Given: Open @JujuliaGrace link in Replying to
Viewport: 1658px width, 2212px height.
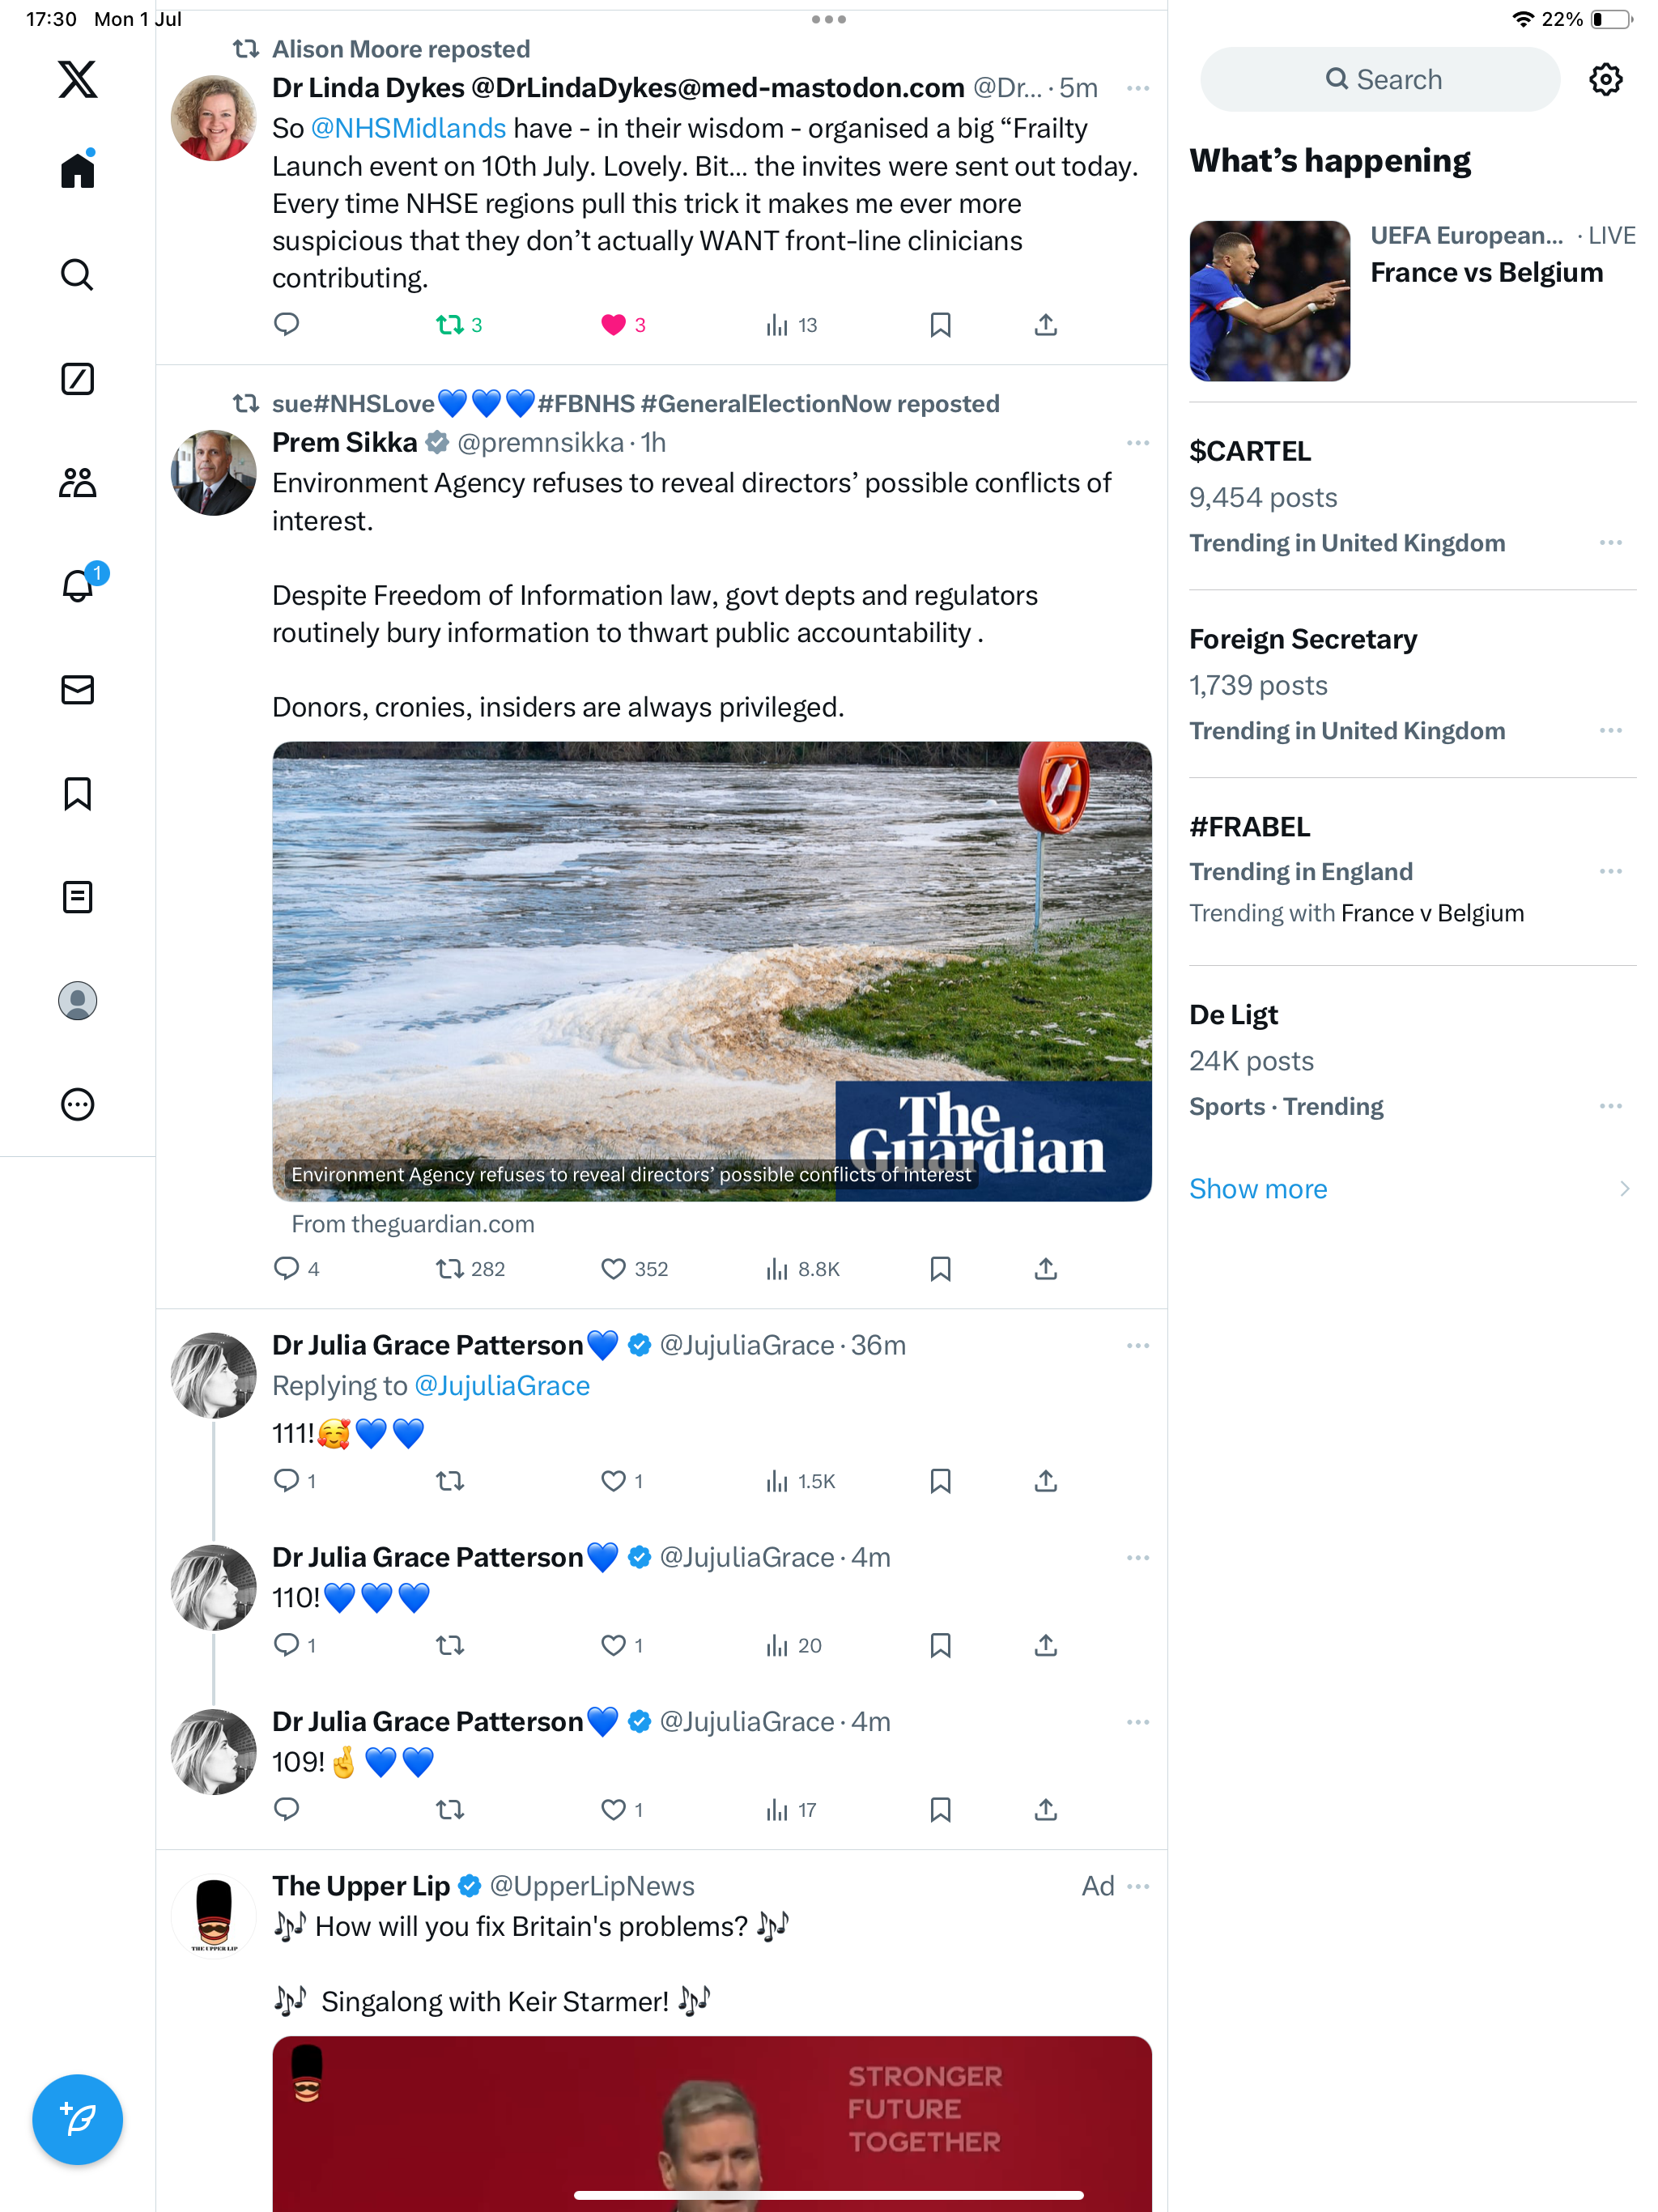Looking at the screenshot, I should click(x=502, y=1386).
